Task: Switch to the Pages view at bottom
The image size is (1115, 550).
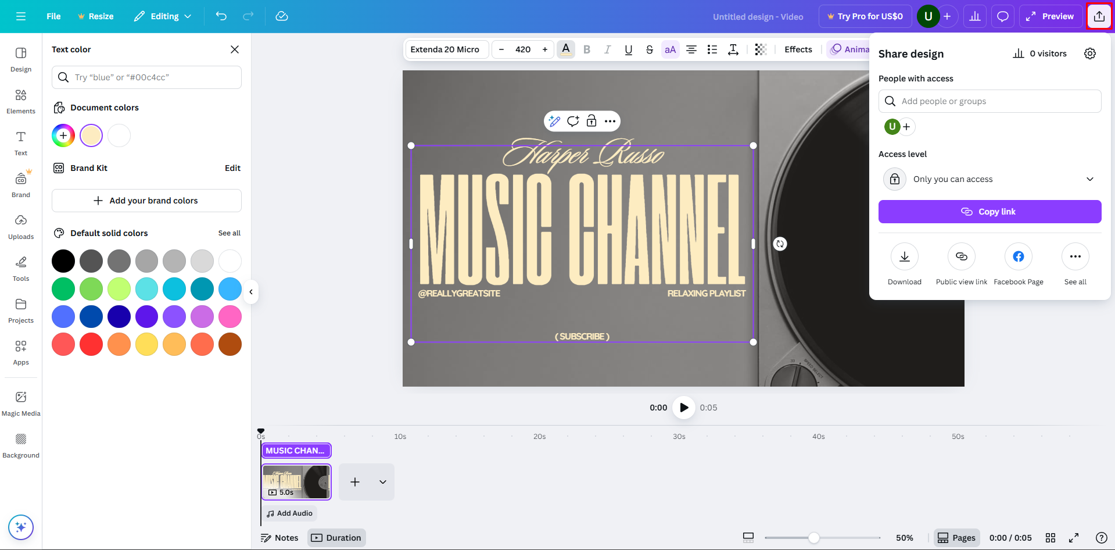Action: [956, 538]
